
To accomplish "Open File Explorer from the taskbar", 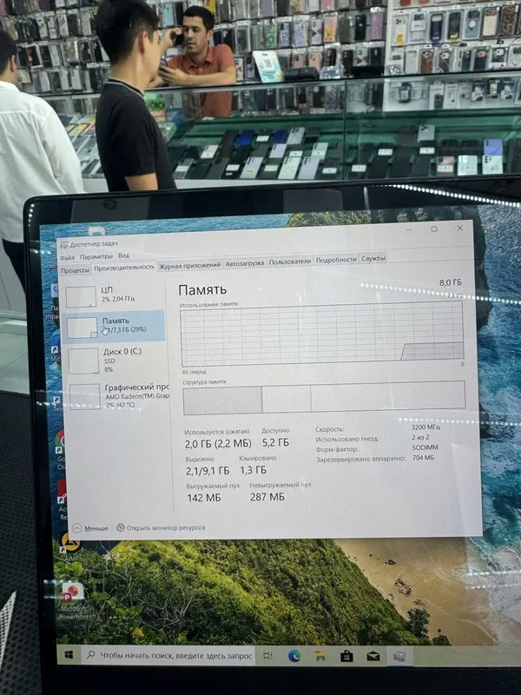I will tap(320, 656).
